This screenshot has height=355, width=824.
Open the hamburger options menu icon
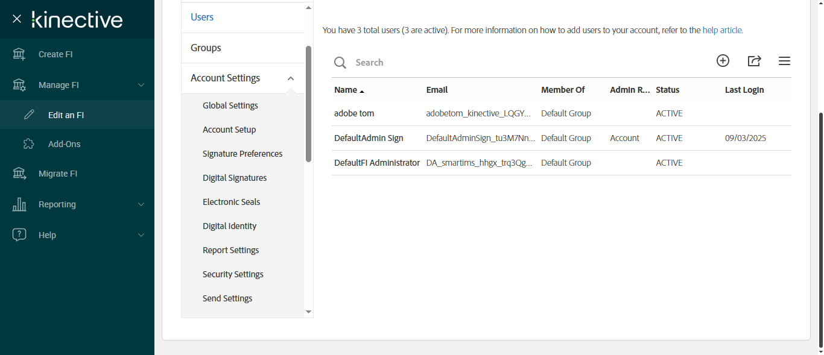click(784, 61)
